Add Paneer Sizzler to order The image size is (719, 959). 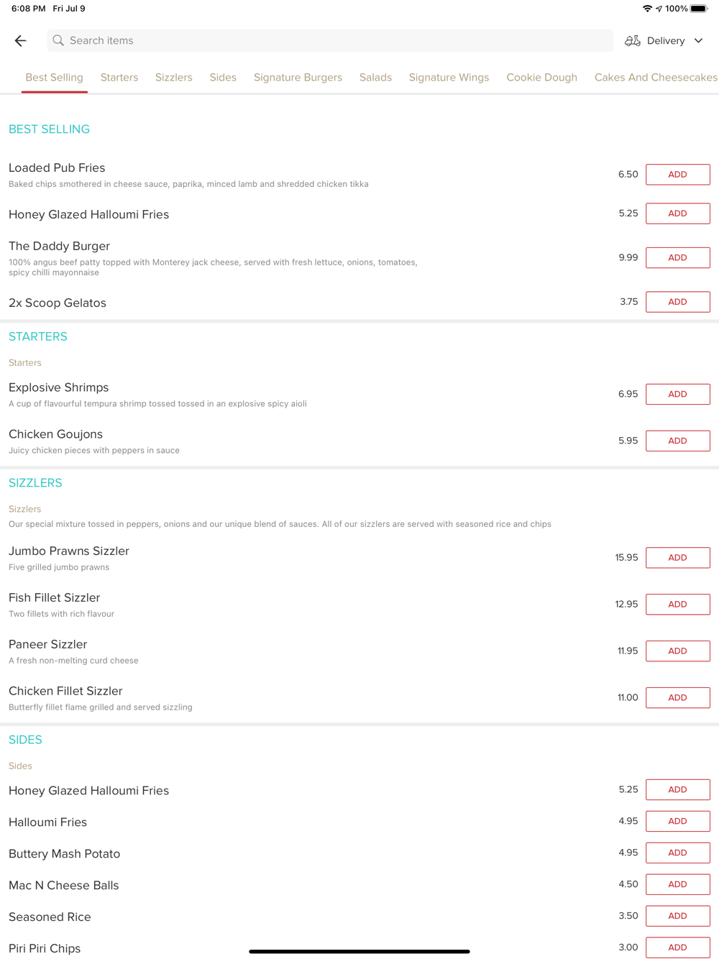click(677, 651)
